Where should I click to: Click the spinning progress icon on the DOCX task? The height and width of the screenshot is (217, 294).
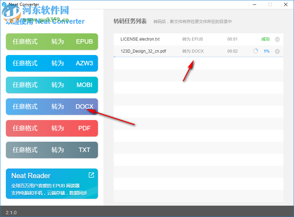[x=255, y=51]
